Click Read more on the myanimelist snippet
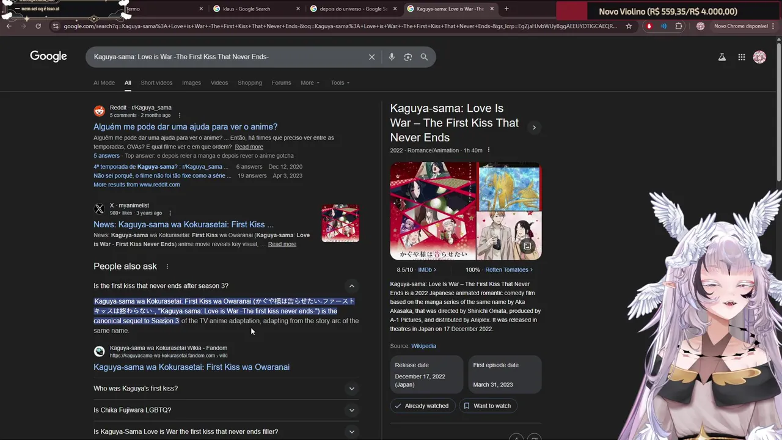The width and height of the screenshot is (782, 440). pos(282,244)
